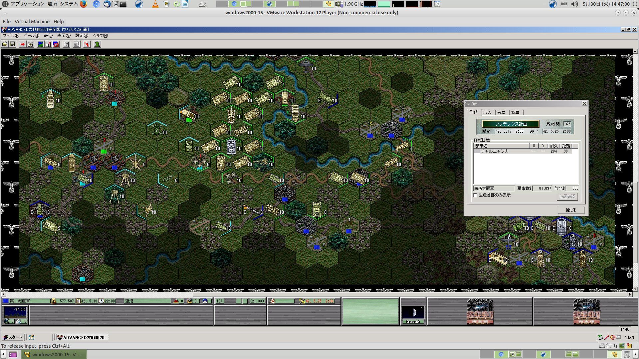Image resolution: width=639 pixels, height=359 pixels.
Task: Switch to the 収入 tab
Action: click(x=488, y=113)
